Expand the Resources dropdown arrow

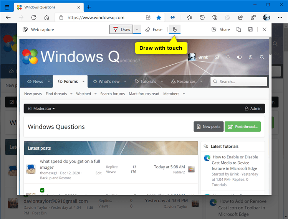tap(201, 81)
